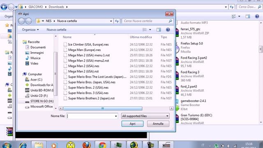Select Mega Man 2 (USA).nst file

pyautogui.click(x=83, y=71)
